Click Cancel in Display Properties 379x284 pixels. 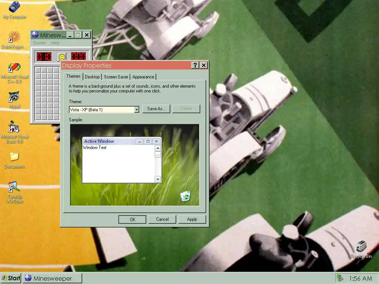pyautogui.click(x=162, y=219)
